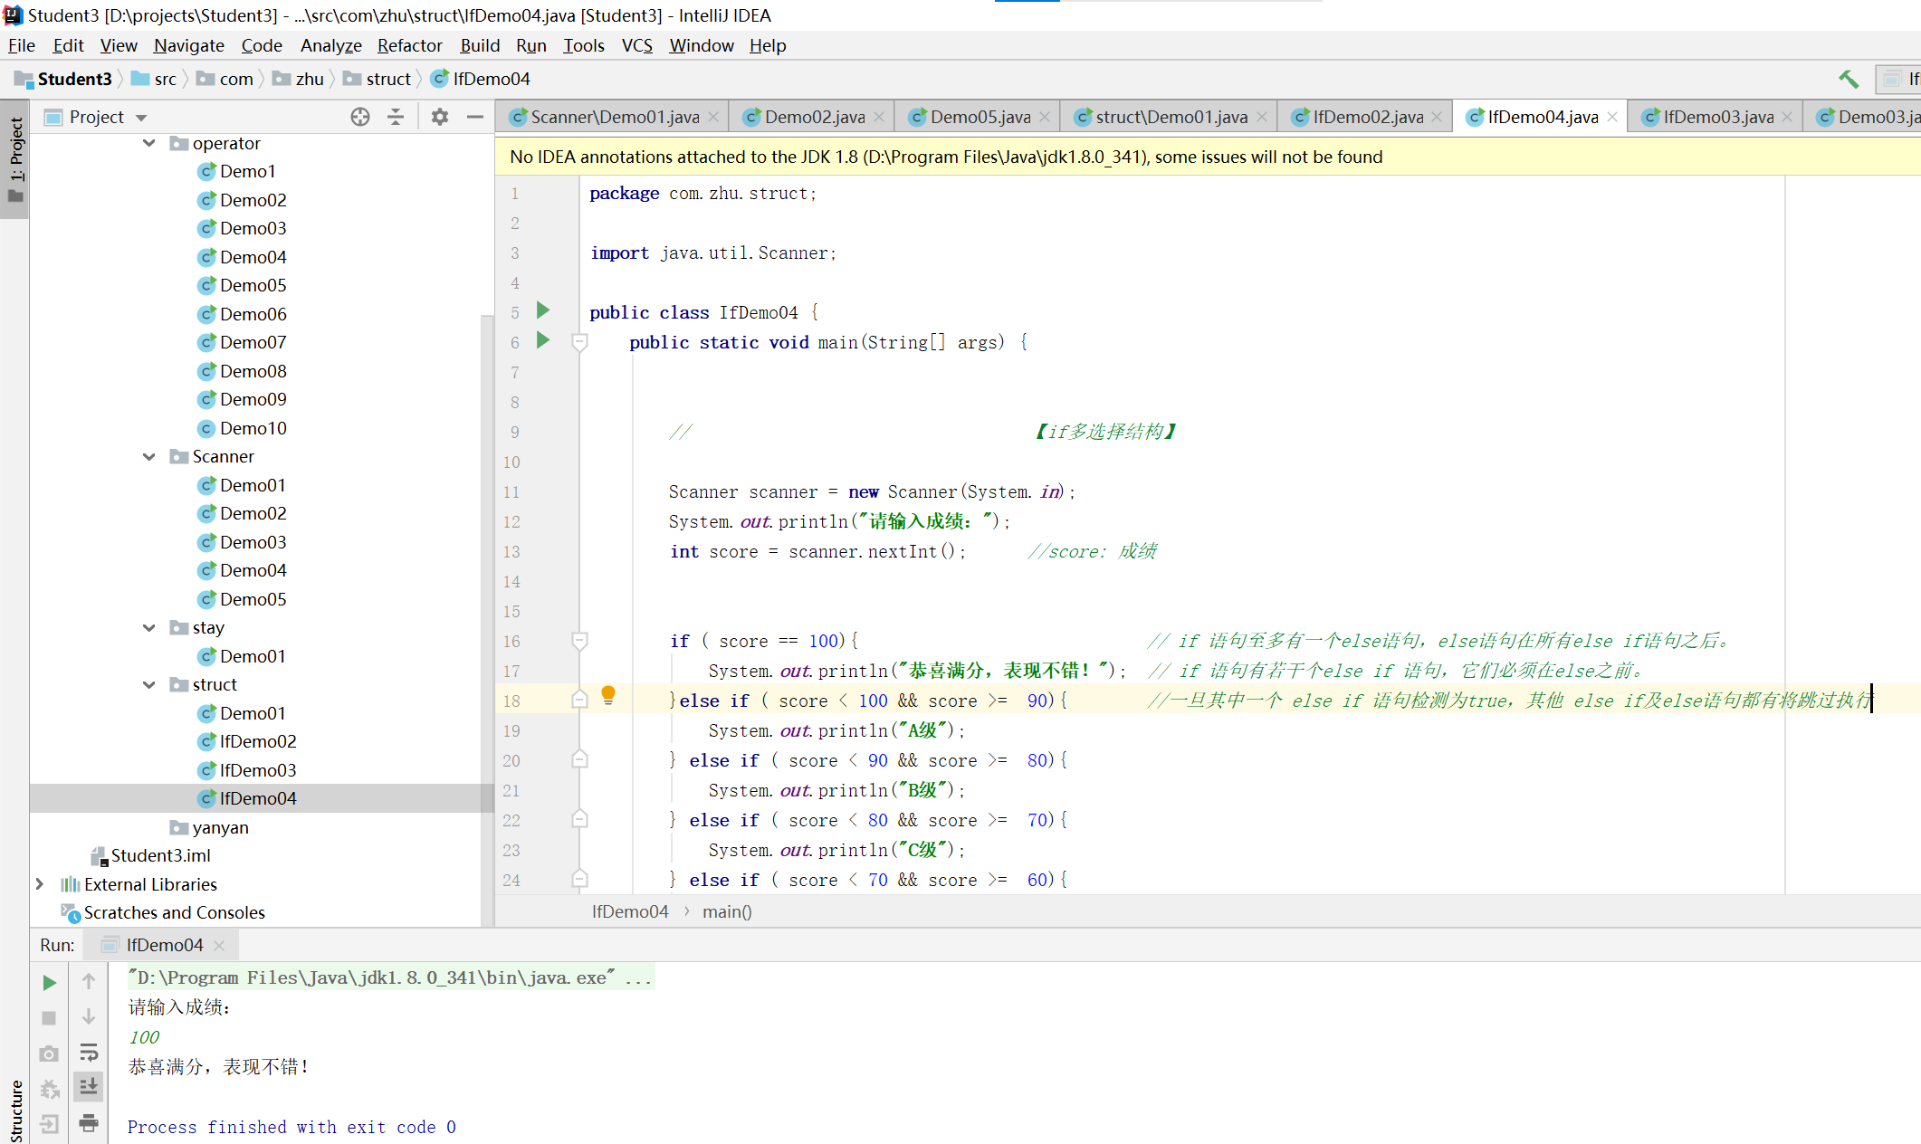
Task: Close the Demo05.java editor tab
Action: [x=1045, y=117]
